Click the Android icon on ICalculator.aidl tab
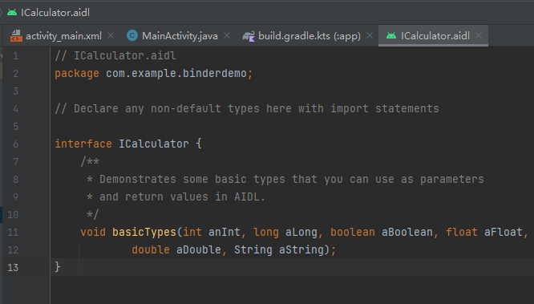 [391, 35]
